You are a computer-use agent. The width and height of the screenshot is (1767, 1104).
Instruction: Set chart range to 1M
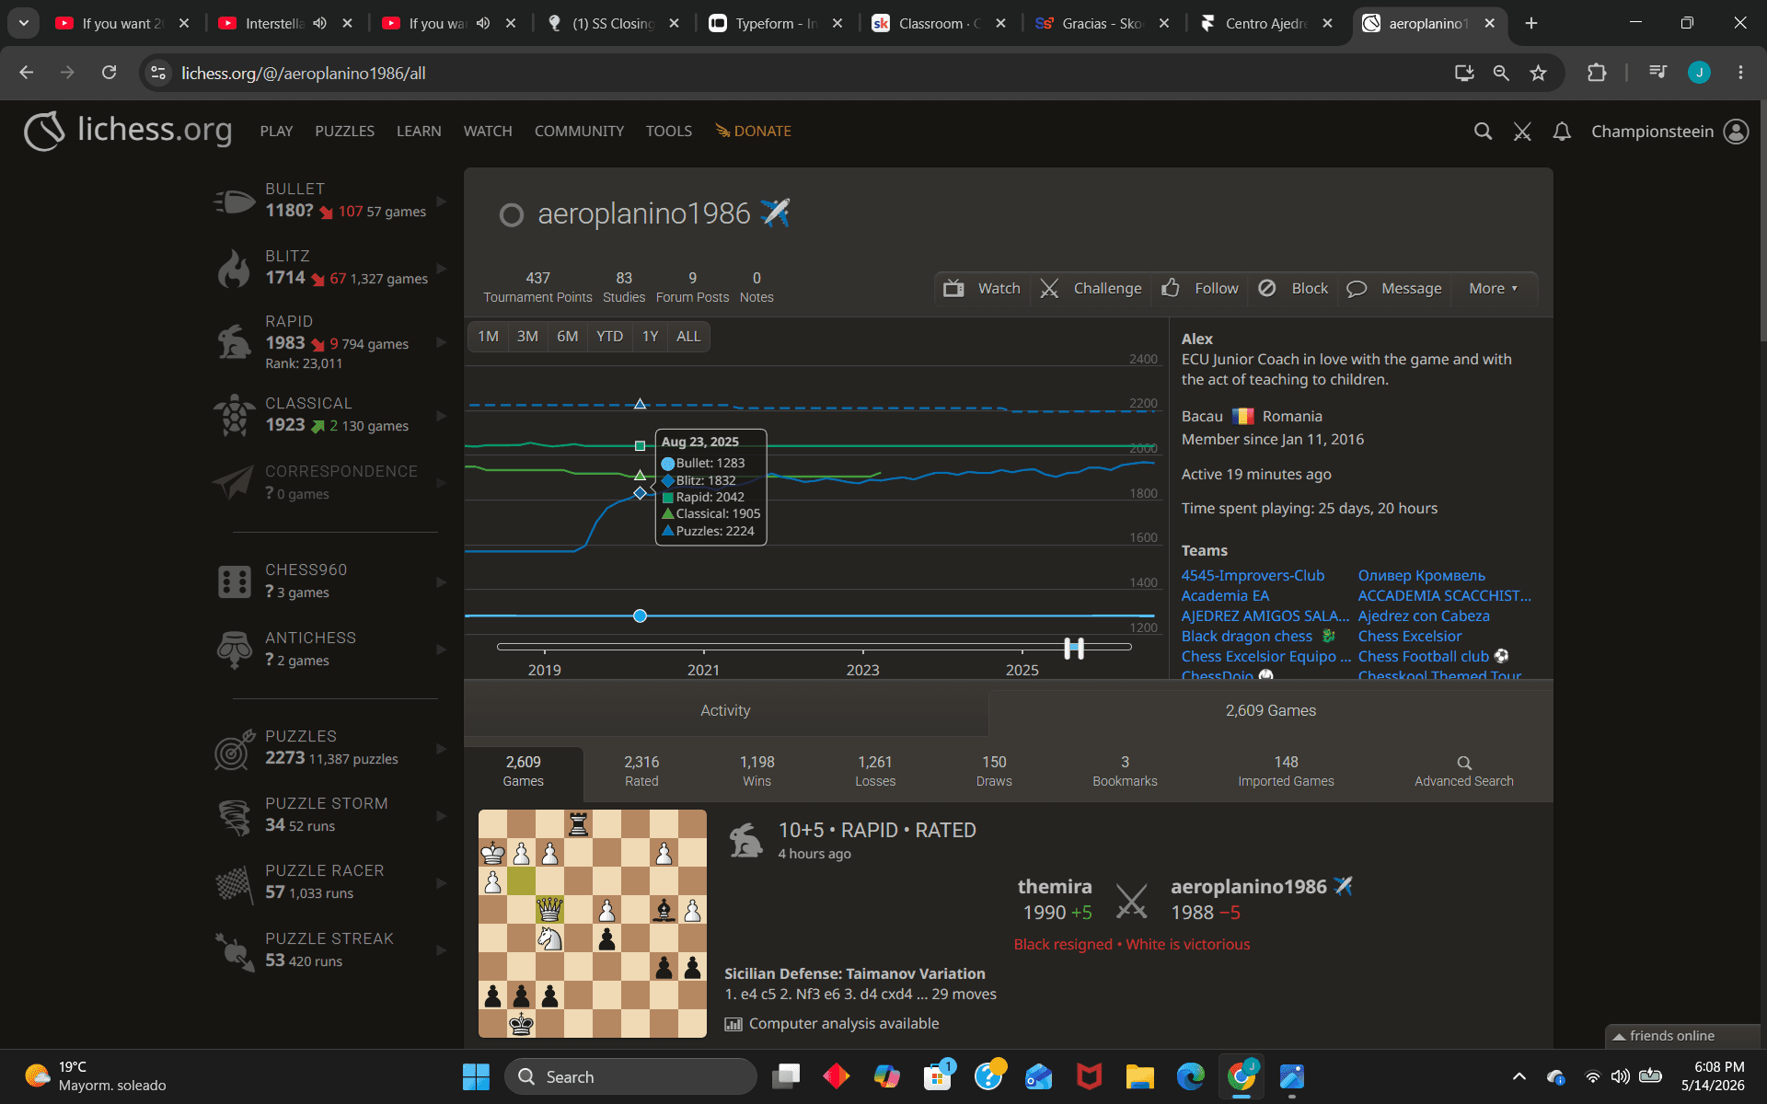(488, 336)
